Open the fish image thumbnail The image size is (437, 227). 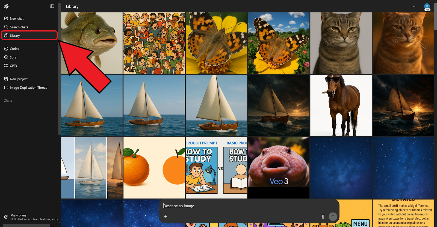pos(92,43)
